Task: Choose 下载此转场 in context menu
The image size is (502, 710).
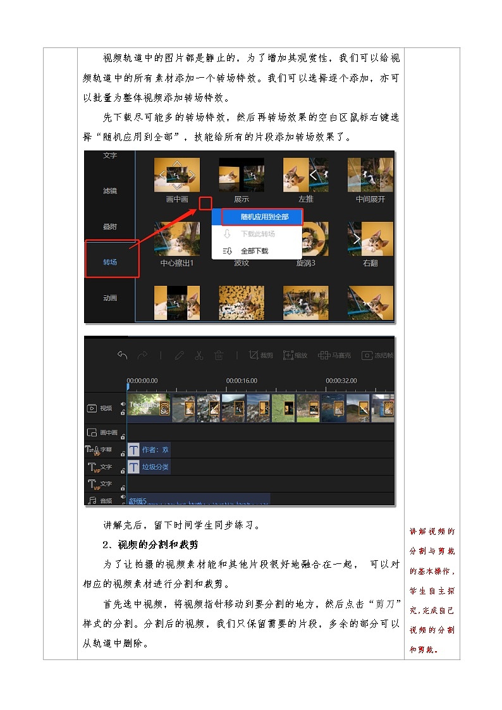Action: (x=257, y=234)
